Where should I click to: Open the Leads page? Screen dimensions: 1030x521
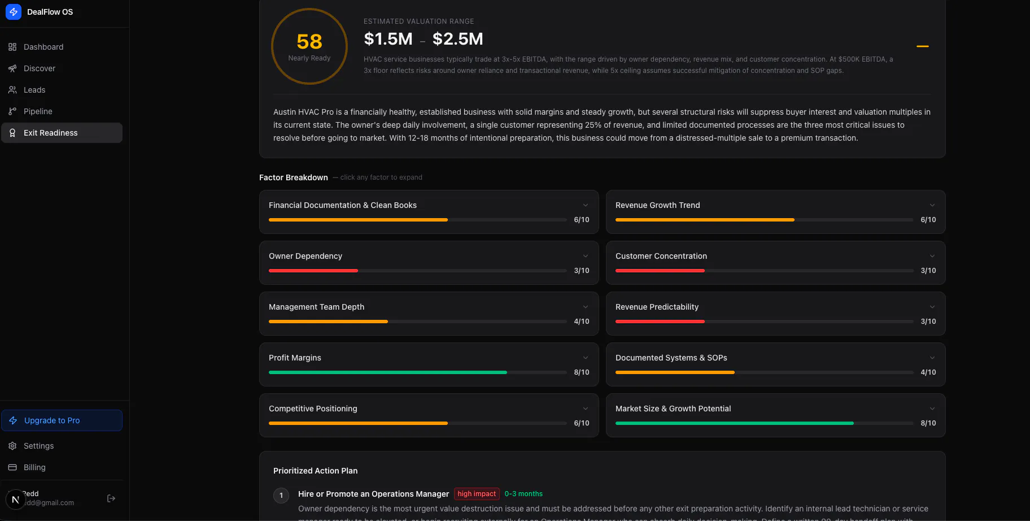point(62,90)
